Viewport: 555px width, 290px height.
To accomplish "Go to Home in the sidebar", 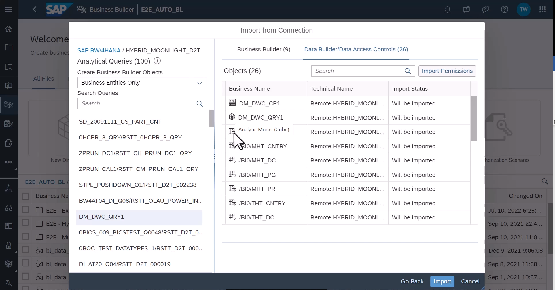I will 9,29.
